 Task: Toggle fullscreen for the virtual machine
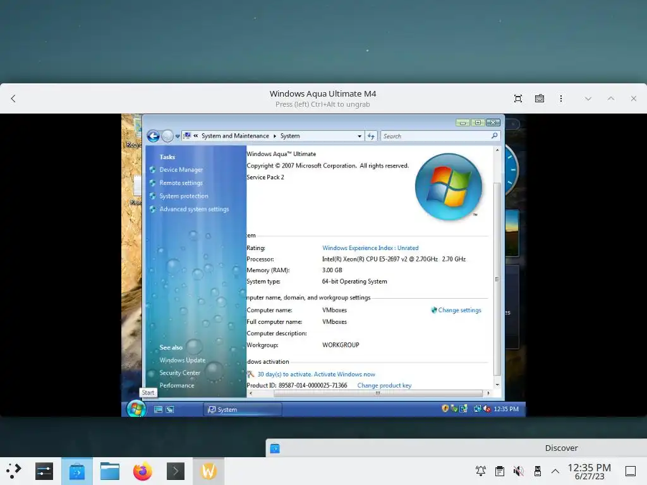518,99
